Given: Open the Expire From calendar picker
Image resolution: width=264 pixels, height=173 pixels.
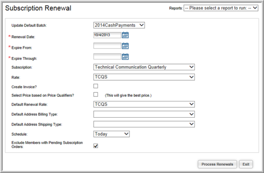Looking at the screenshot, I should point(125,46).
